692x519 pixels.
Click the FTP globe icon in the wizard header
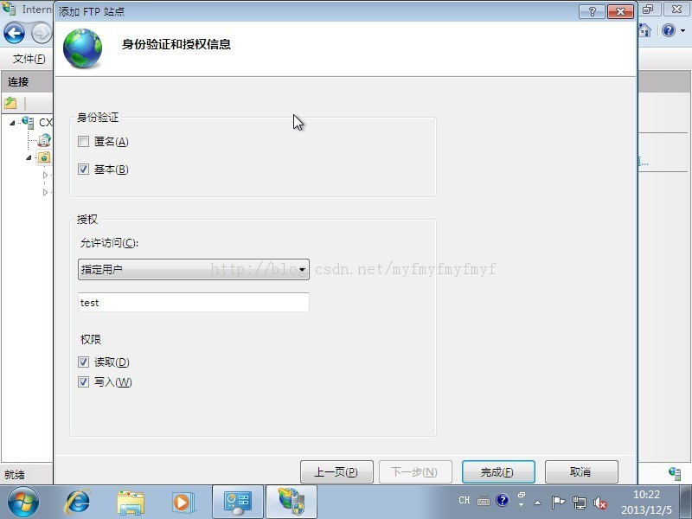82,48
